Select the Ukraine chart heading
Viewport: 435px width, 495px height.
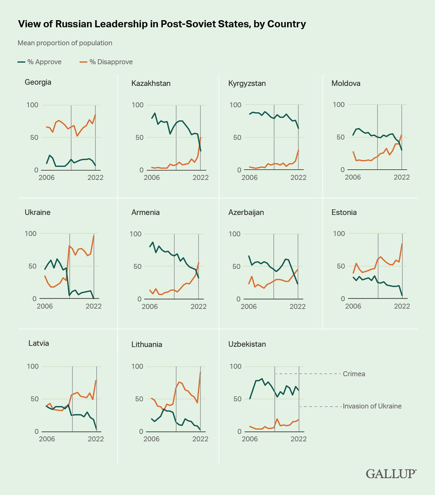(38, 212)
